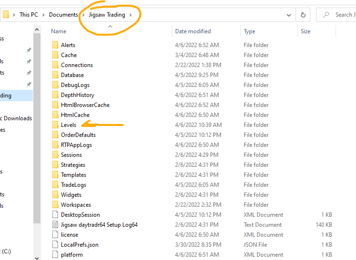Image resolution: width=356 pixels, height=260 pixels.
Task: Click the refresh button beside address bar
Action: (303, 15)
